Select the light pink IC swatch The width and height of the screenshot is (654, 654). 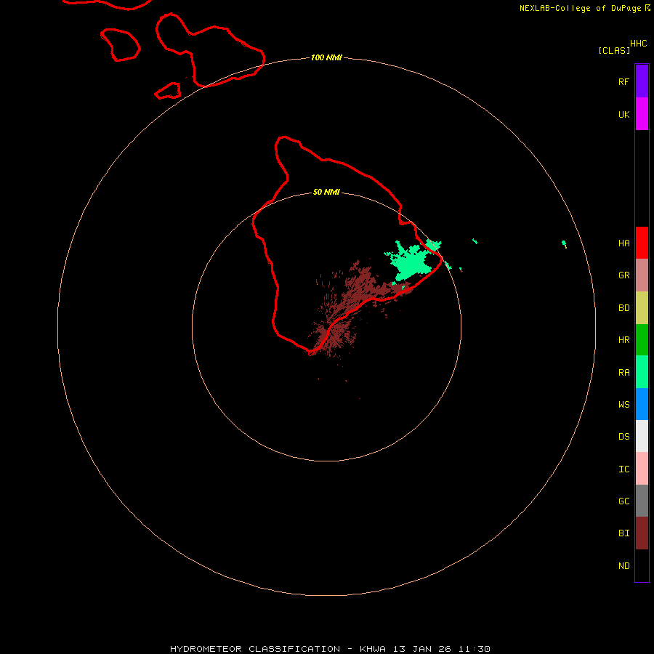[642, 469]
